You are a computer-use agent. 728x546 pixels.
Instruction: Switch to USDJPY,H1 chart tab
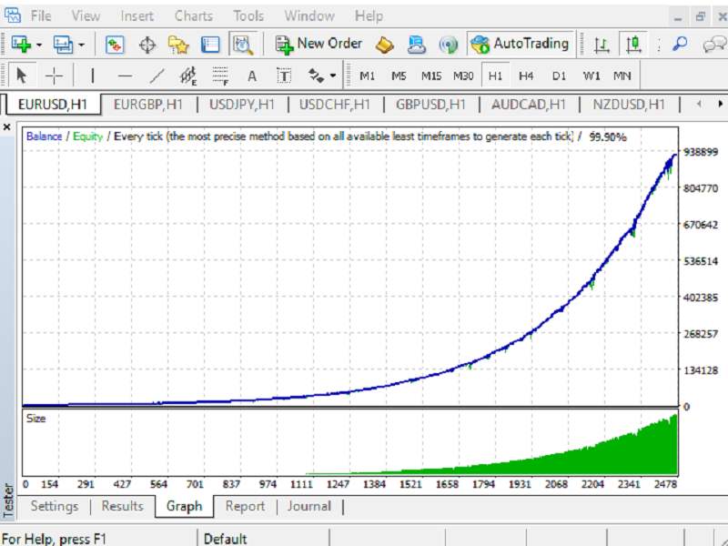(x=242, y=105)
